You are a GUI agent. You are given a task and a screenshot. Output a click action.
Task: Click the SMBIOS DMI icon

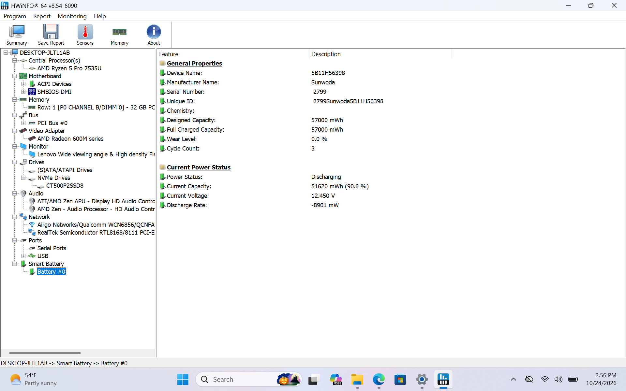(x=32, y=92)
